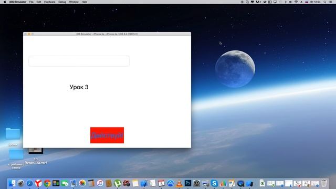336x189 pixels.
Task: Open the Window menu
Action: click(x=73, y=2)
